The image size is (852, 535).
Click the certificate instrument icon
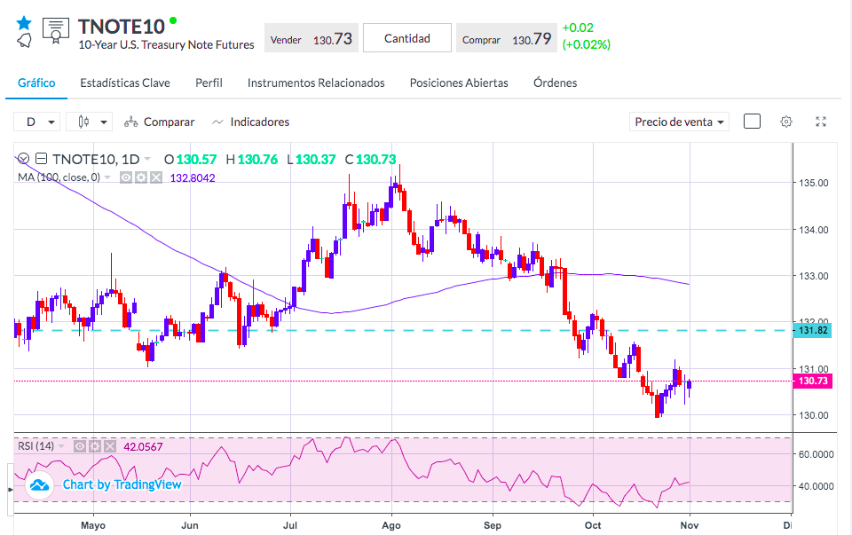point(55,30)
